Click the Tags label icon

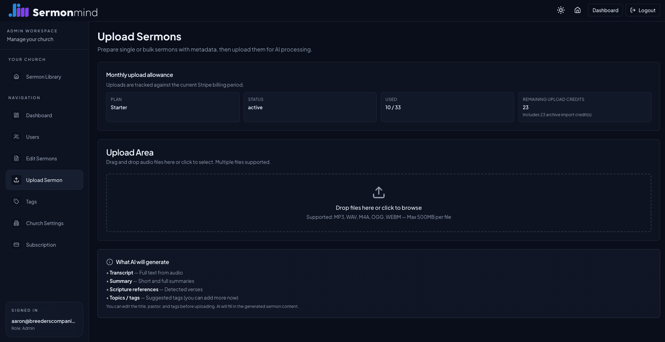coord(16,201)
